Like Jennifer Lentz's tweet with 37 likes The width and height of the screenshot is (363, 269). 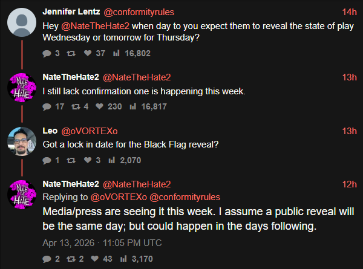(88, 54)
